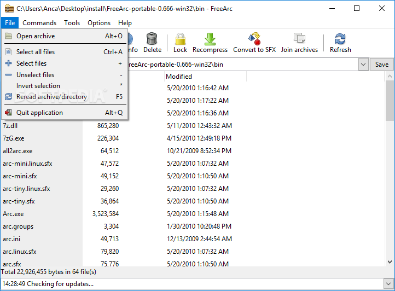395x291 pixels.
Task: Choose Reread archive/directory entry
Action: coord(65,97)
